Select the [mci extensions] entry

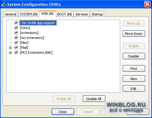32,38
